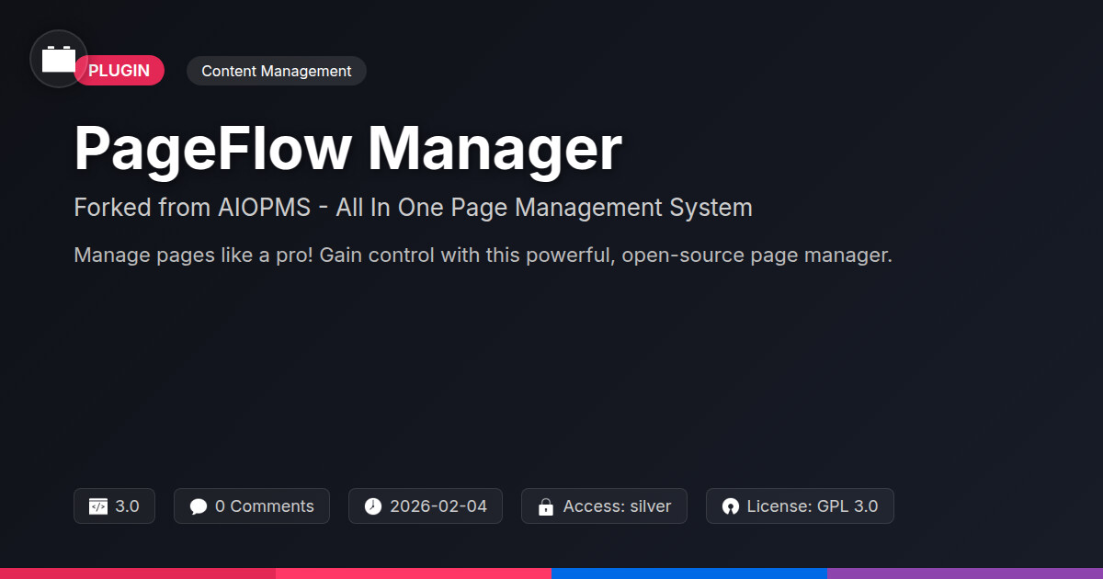
Task: Open the Content Management category tag
Action: (x=276, y=71)
